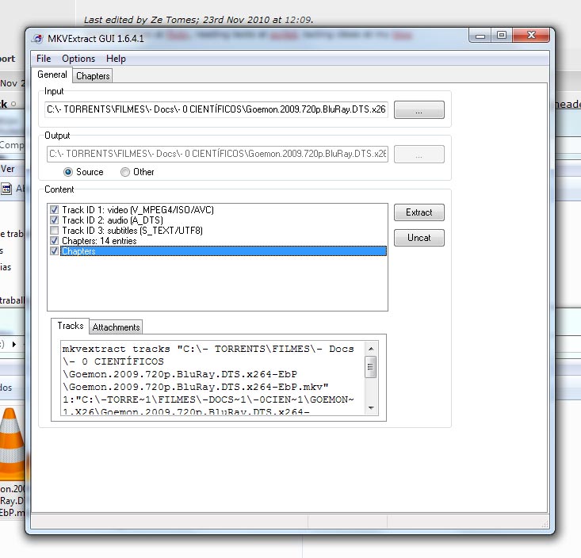The image size is (581, 558).
Task: Uncheck the highlighted Chapters row checkbox
Action: (x=54, y=251)
